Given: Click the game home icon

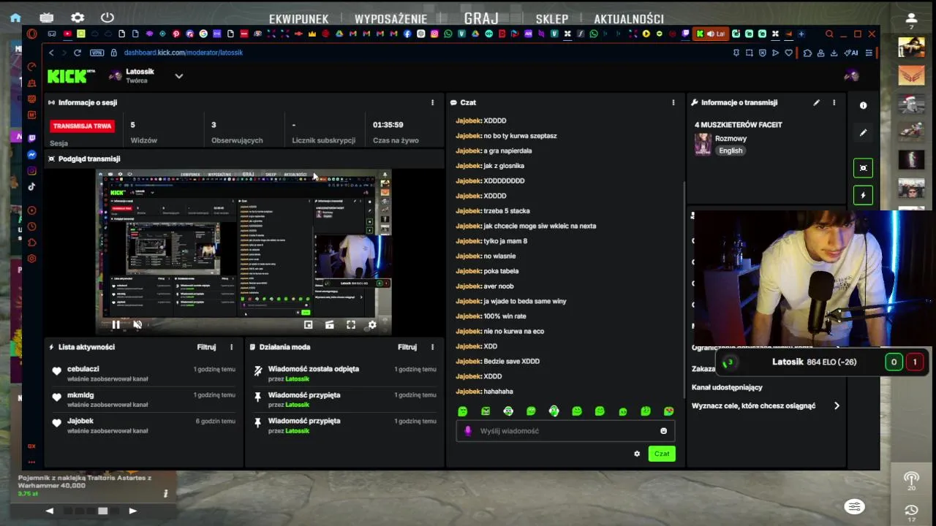Looking at the screenshot, I should pyautogui.click(x=15, y=18).
